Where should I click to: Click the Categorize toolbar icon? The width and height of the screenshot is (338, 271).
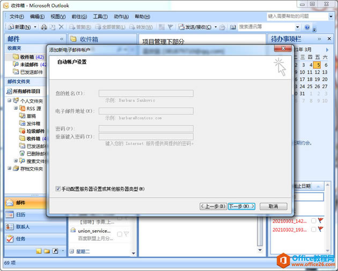tap(161, 27)
